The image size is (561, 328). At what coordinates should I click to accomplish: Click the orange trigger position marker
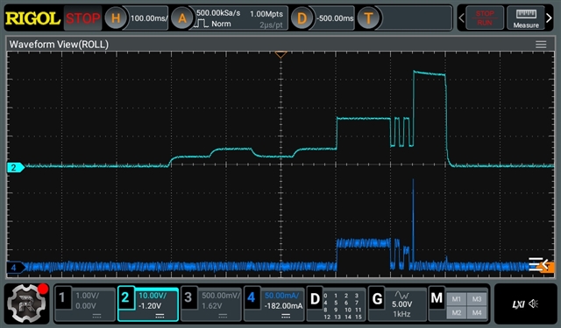pyautogui.click(x=280, y=54)
